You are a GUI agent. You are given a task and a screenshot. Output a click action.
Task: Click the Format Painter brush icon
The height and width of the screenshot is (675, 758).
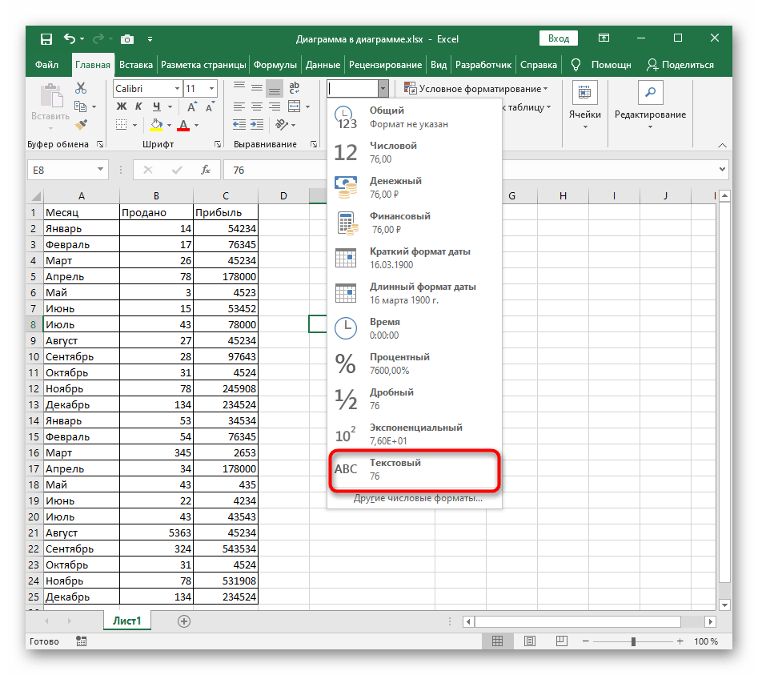tap(80, 124)
